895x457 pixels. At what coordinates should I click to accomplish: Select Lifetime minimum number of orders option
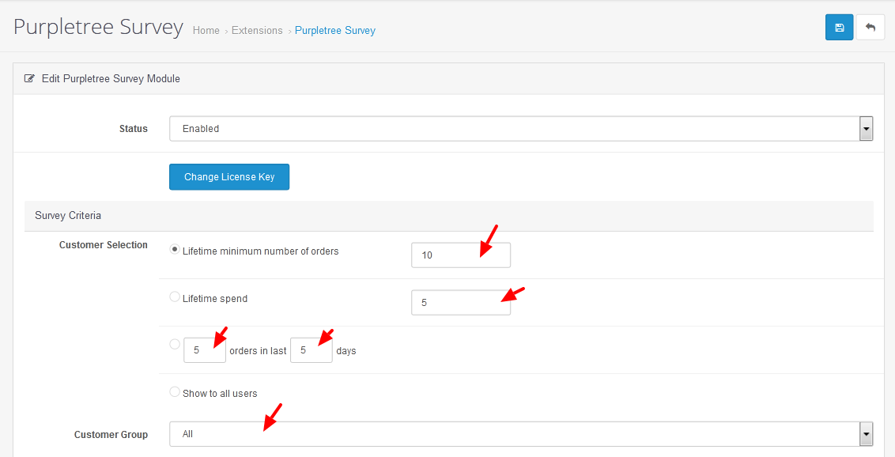coord(175,250)
